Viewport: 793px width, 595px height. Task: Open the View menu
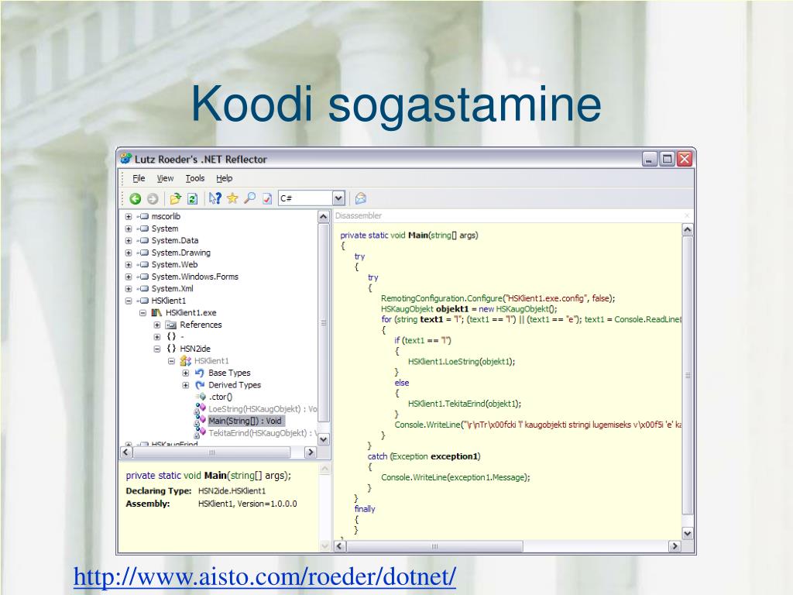165,178
